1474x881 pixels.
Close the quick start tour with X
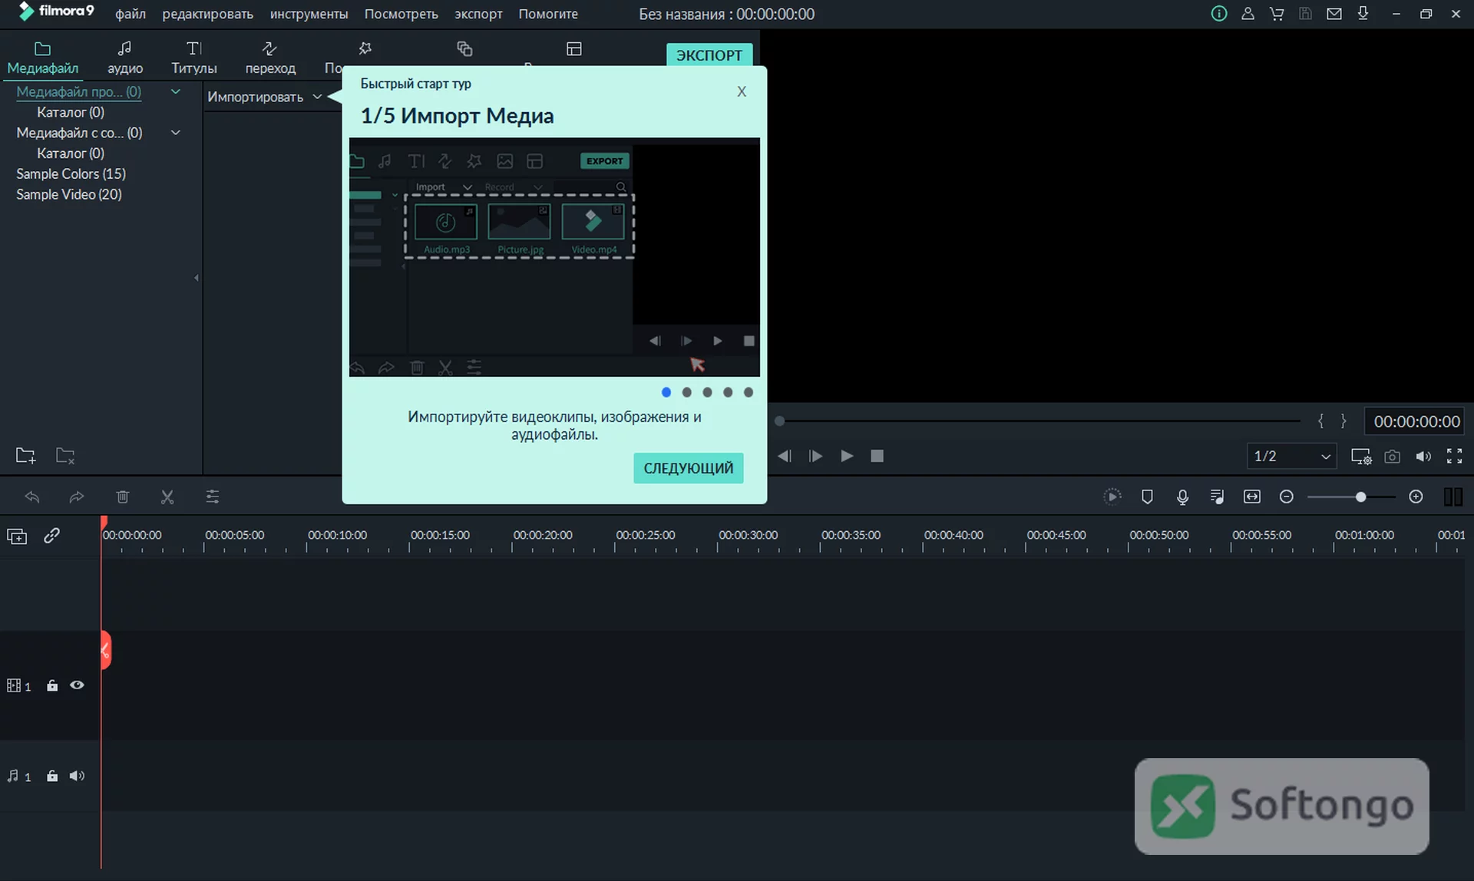(x=742, y=91)
